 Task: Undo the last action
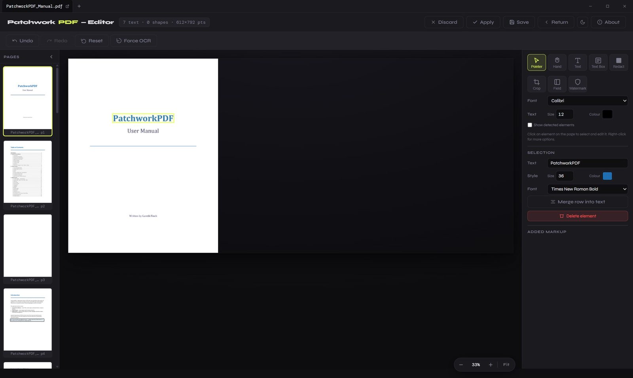click(23, 41)
